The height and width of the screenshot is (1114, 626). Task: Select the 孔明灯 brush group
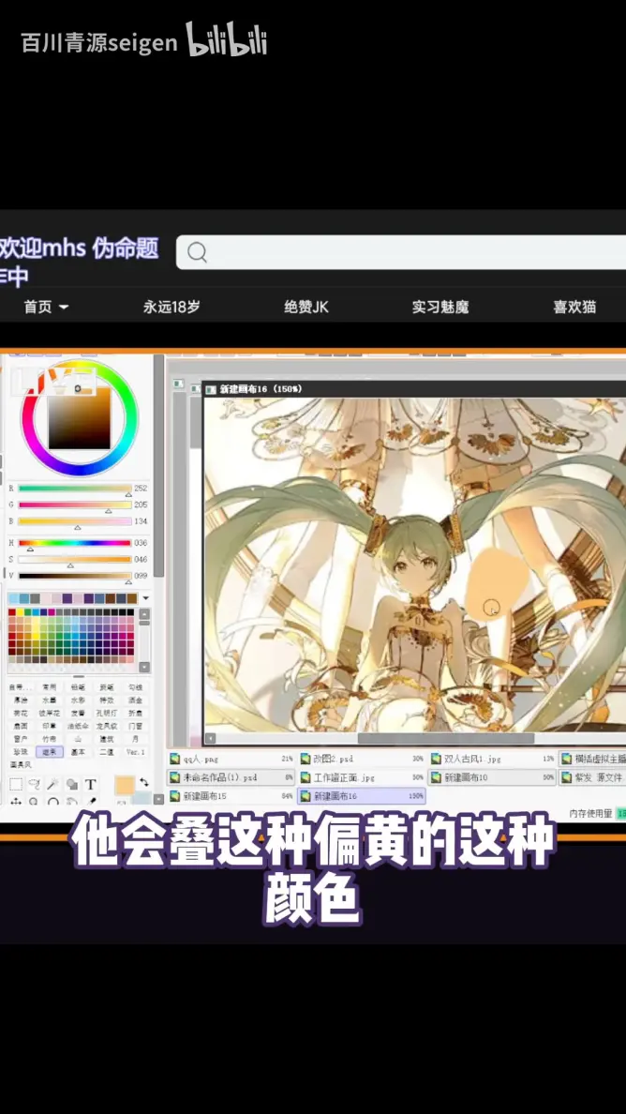pos(107,713)
